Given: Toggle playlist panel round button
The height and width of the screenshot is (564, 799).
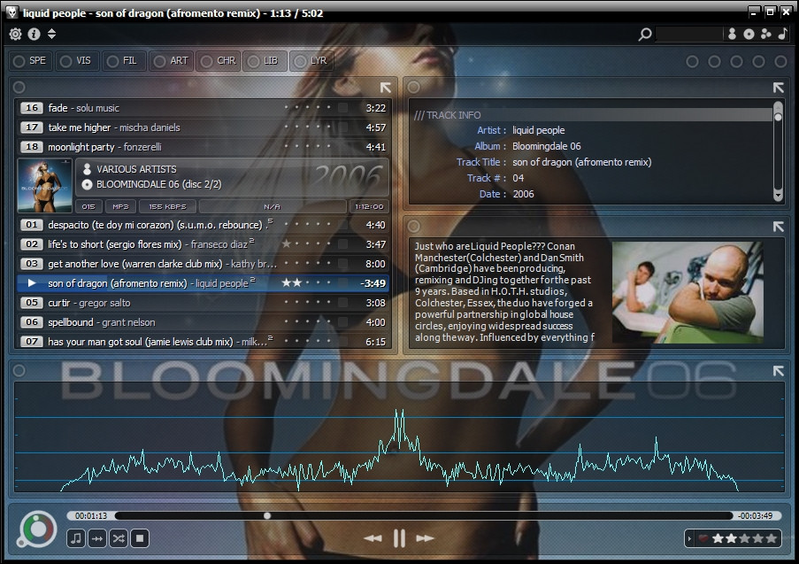Looking at the screenshot, I should click(19, 87).
